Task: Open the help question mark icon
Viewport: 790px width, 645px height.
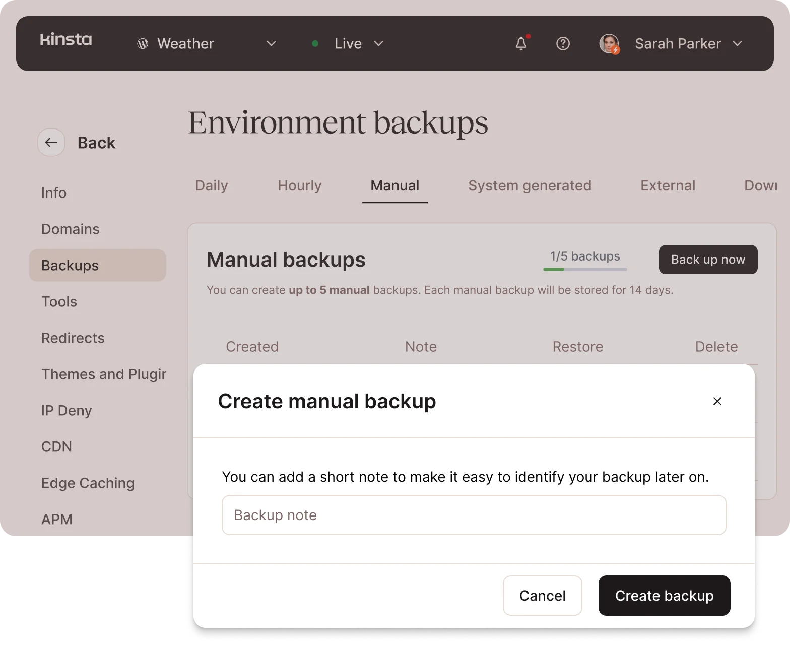Action: (x=563, y=44)
